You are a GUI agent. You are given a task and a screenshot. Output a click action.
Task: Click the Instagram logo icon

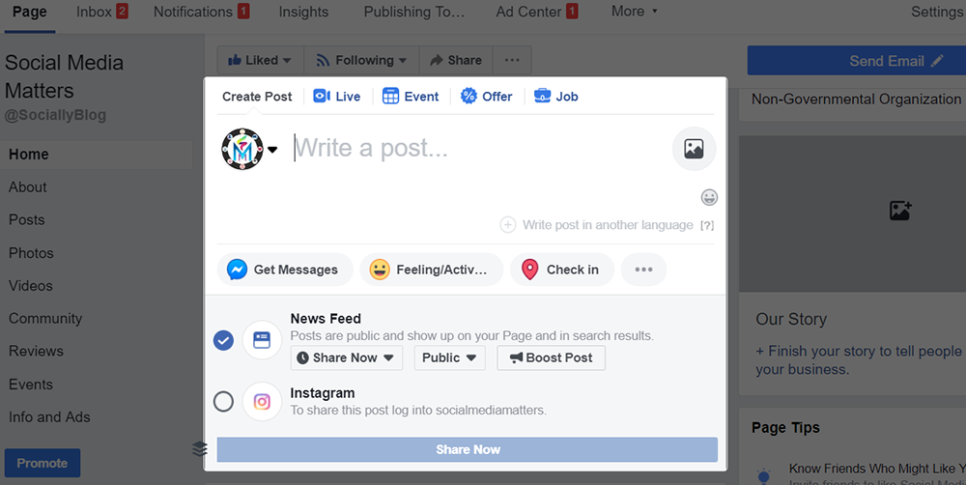click(x=262, y=402)
